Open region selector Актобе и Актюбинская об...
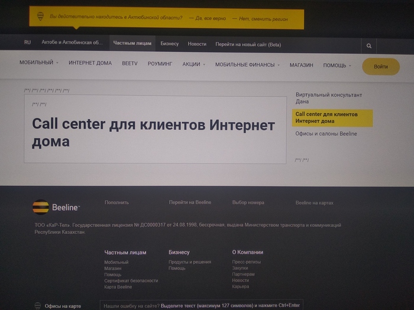This screenshot has width=414, height=310. tap(72, 43)
